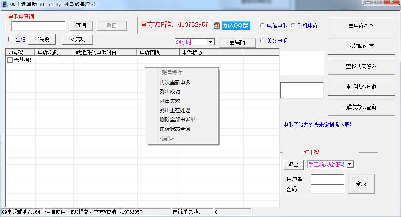Choose 删除全部申诉单 from context menu
Screen dimensions: 401x217
tap(182, 120)
